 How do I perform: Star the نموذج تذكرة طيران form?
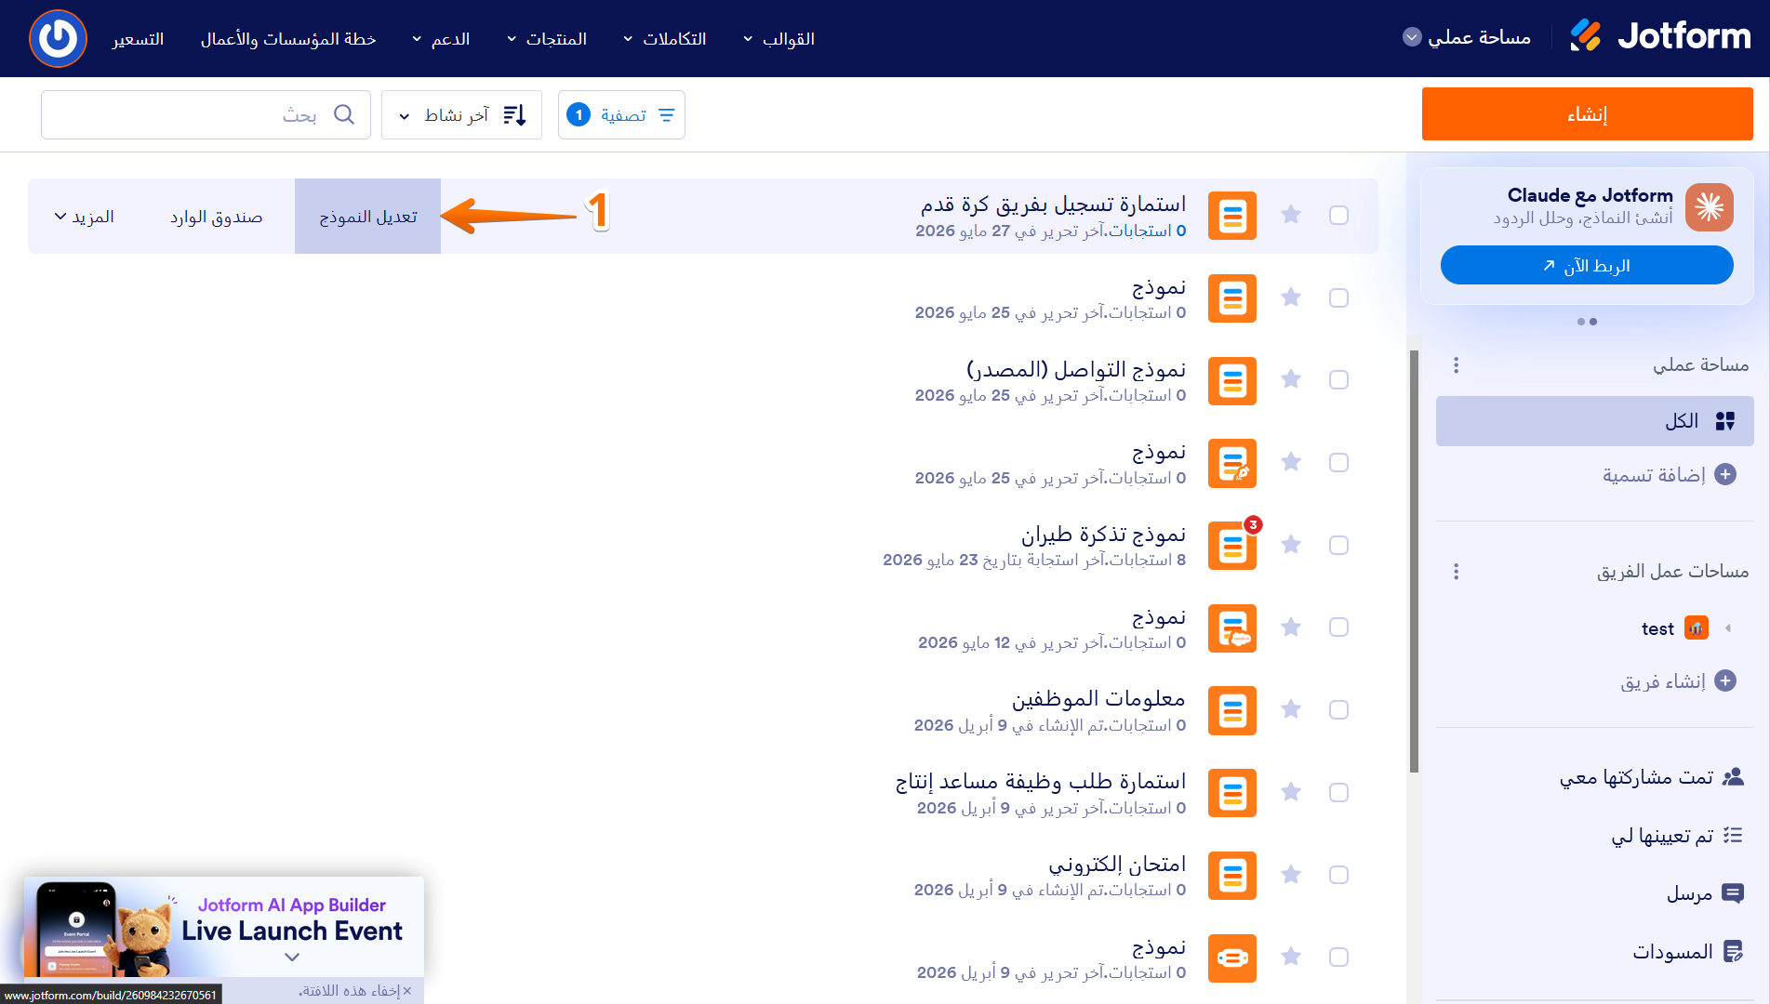[1291, 545]
